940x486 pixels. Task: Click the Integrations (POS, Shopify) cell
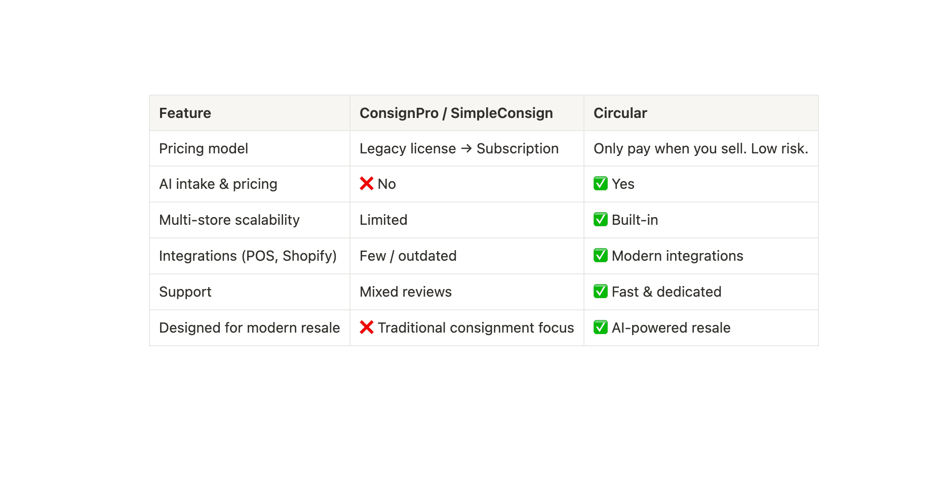click(248, 256)
